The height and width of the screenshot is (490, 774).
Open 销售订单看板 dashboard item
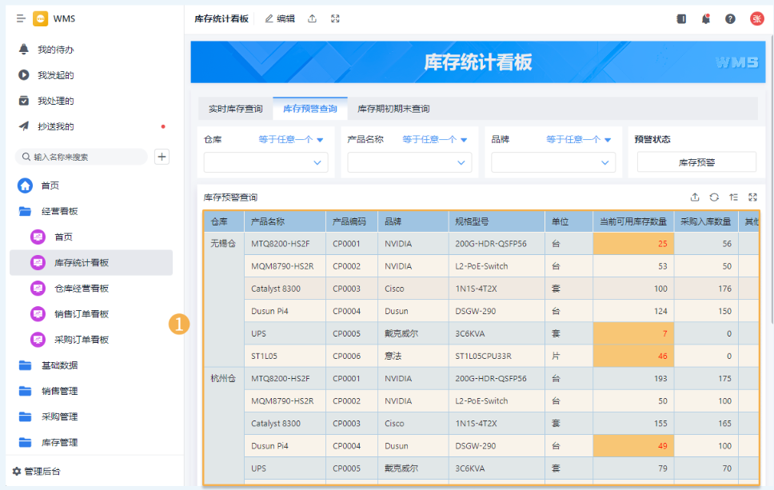click(91, 314)
